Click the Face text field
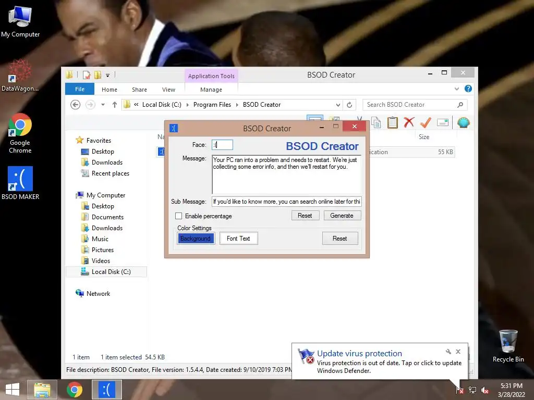The width and height of the screenshot is (534, 400). (x=222, y=145)
